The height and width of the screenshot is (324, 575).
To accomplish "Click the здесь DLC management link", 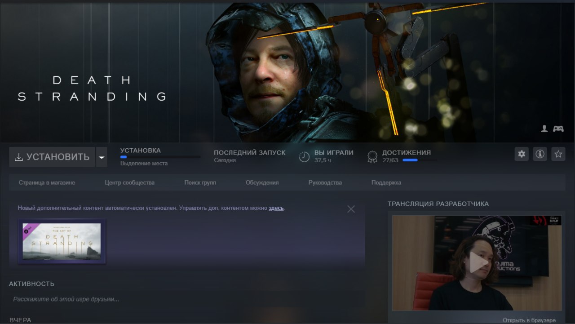I will coord(276,208).
